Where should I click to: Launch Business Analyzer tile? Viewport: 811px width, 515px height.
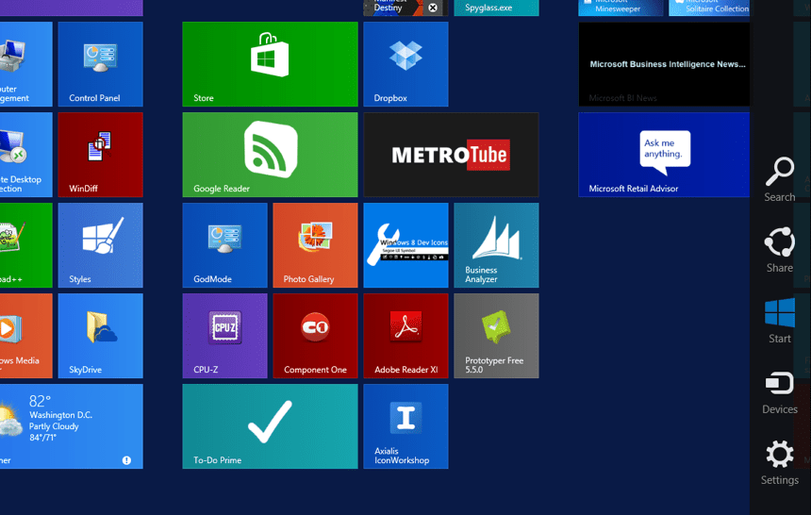pyautogui.click(x=496, y=245)
